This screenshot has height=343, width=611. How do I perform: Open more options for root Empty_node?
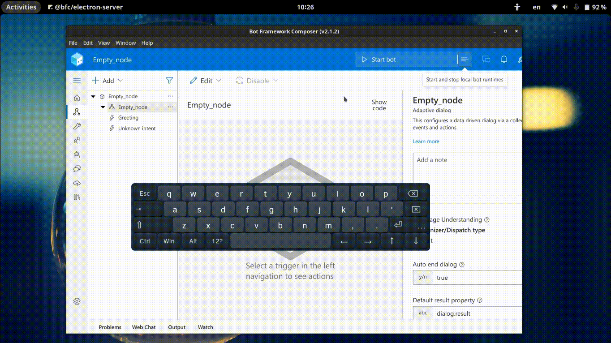pos(171,96)
